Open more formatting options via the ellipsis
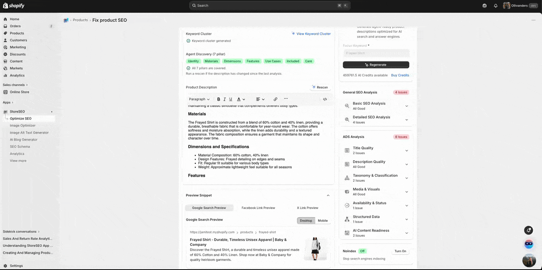The width and height of the screenshot is (542, 270). point(286,99)
